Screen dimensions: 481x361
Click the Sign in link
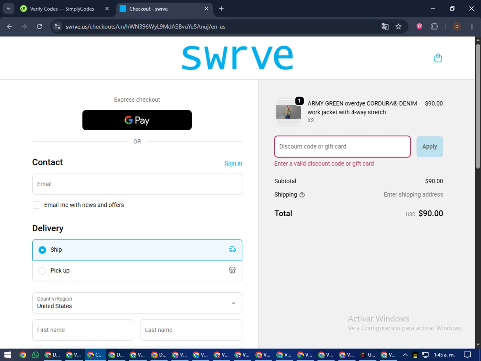(x=233, y=163)
